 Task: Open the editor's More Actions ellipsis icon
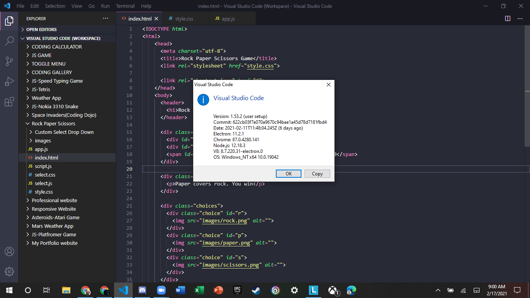[x=520, y=18]
